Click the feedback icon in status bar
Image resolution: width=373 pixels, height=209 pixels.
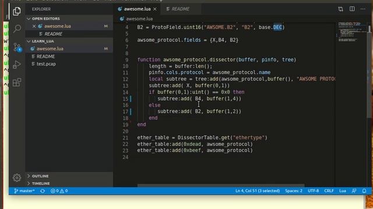click(x=354, y=191)
